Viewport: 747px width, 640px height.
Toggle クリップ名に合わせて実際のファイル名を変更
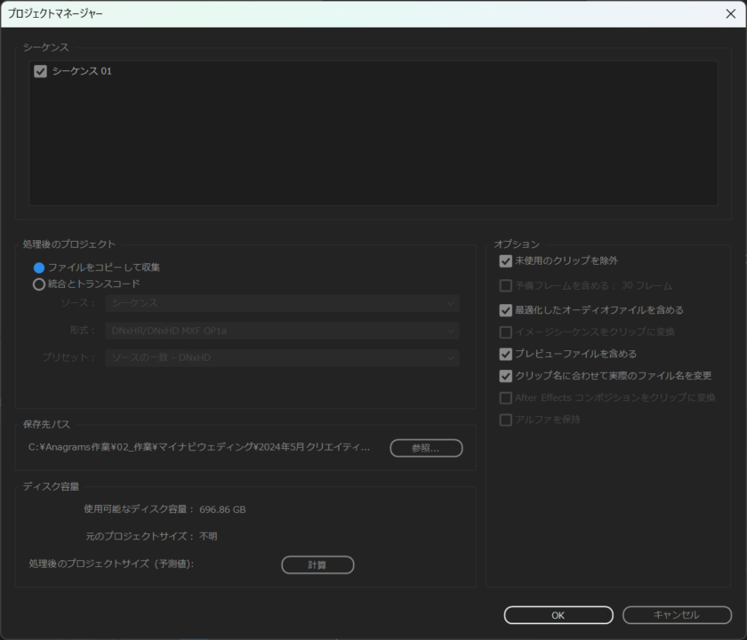pyautogui.click(x=506, y=376)
